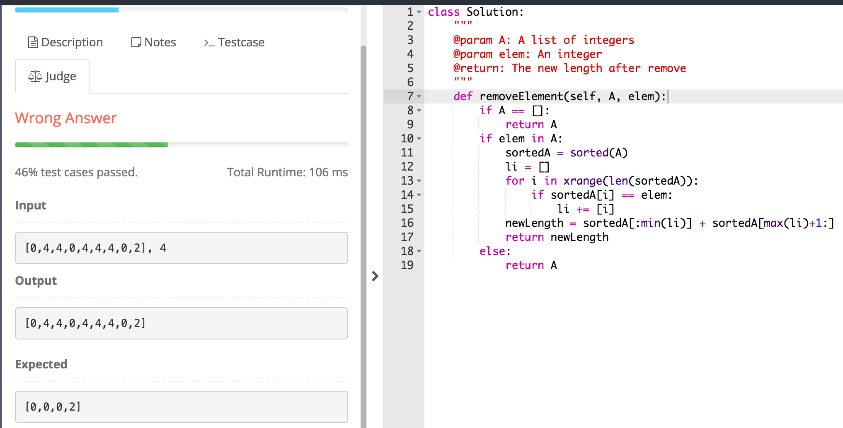Click the 'Input' section heading
Image resolution: width=843 pixels, height=428 pixels.
tap(31, 205)
